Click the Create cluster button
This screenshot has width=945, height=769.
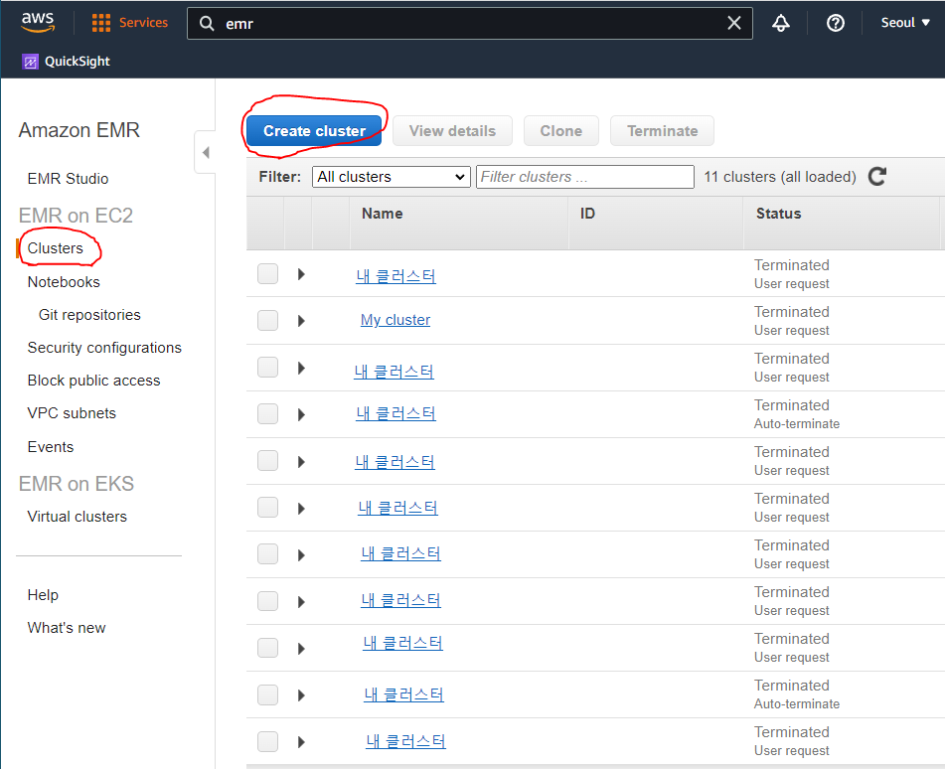314,131
